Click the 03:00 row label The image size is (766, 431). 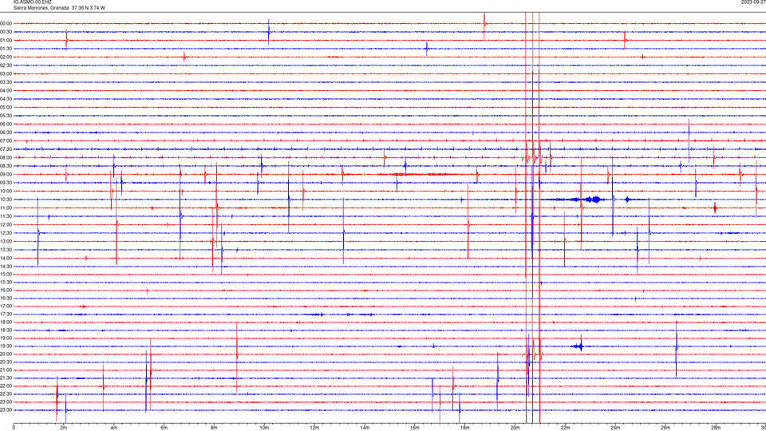(x=6, y=73)
